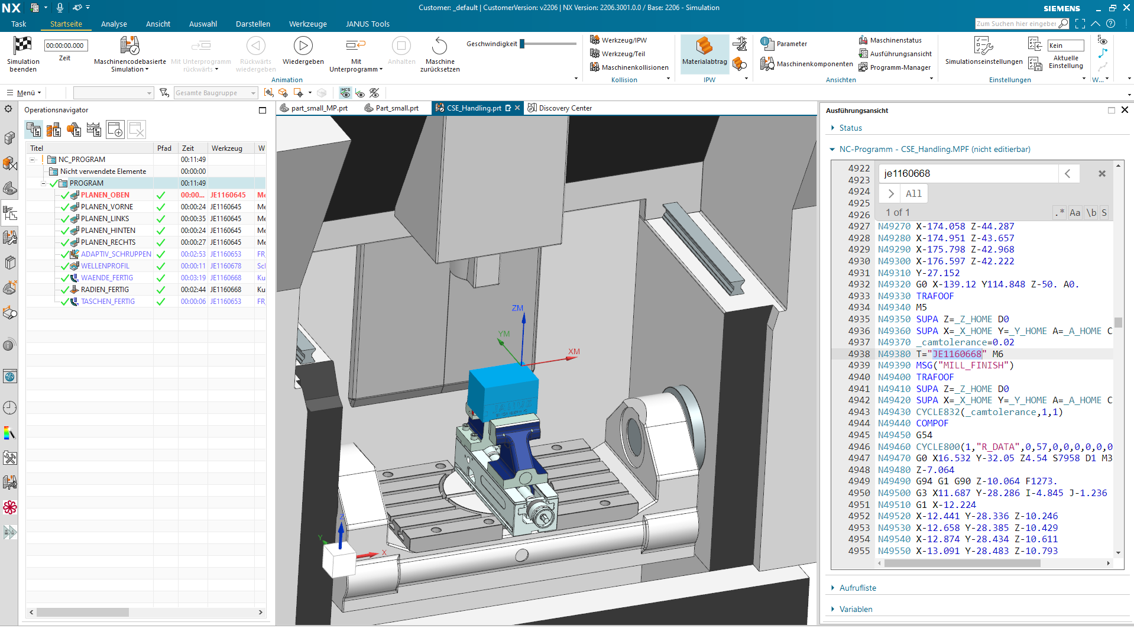The height and width of the screenshot is (638, 1134).
Task: Start Maschinencodebasierte Simulation icon
Action: click(x=129, y=46)
